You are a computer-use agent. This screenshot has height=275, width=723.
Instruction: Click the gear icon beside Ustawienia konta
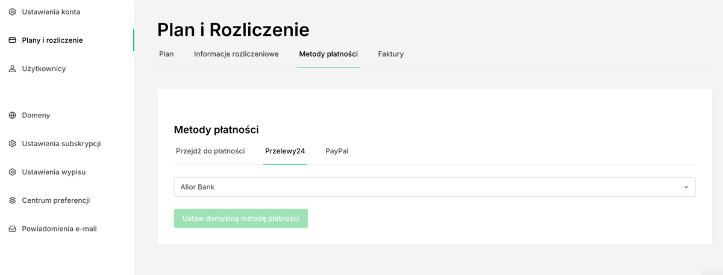(12, 12)
